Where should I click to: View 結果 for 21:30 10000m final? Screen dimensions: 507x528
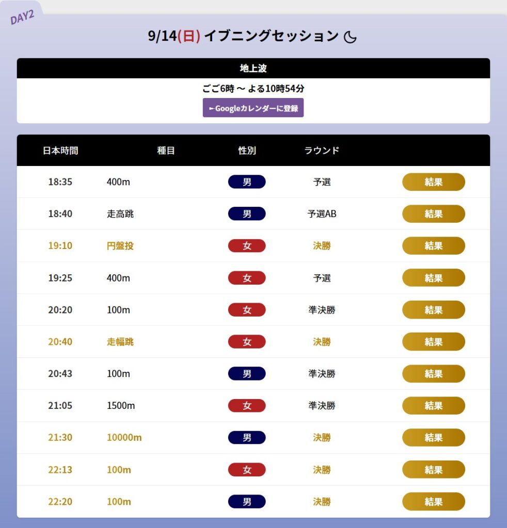(434, 437)
